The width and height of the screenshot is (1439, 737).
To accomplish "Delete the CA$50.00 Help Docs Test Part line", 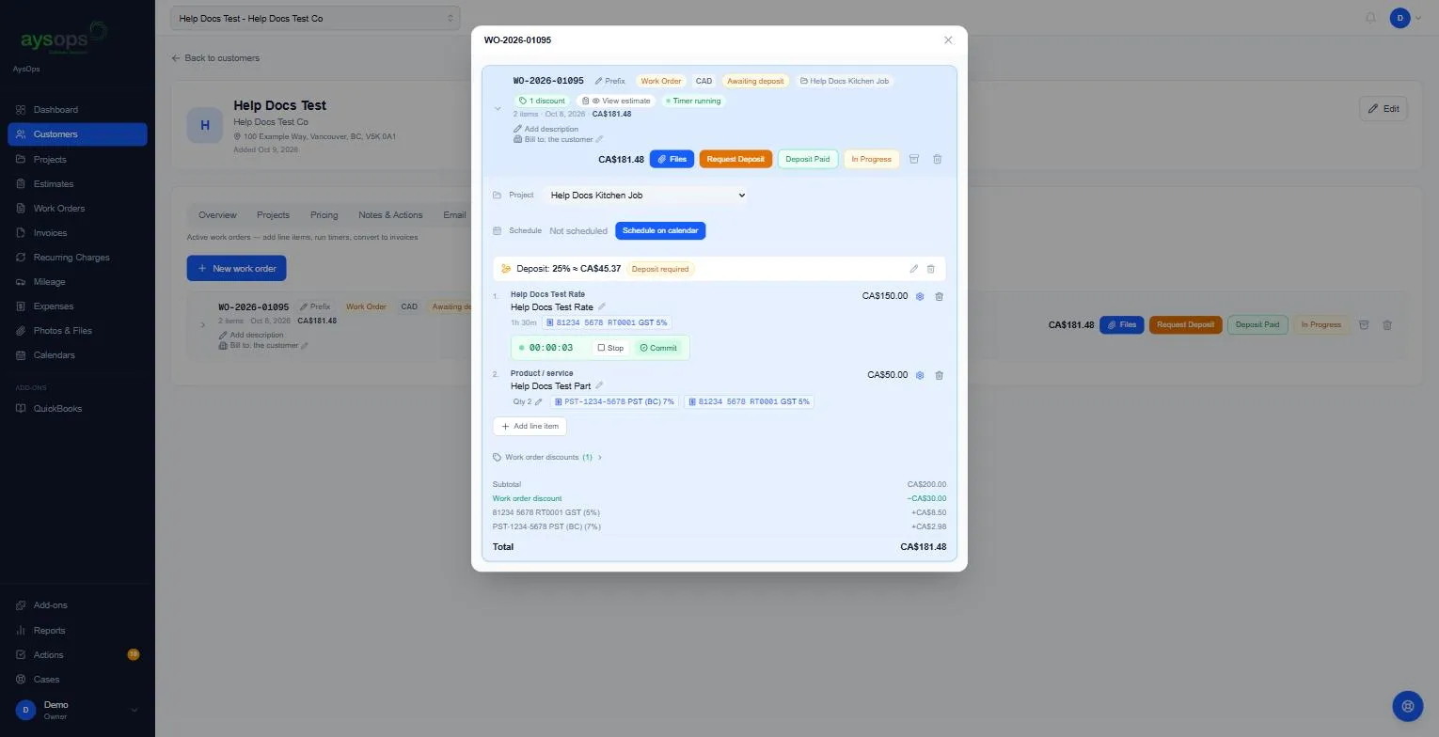I will (939, 375).
